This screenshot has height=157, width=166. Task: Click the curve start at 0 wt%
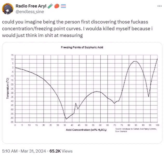[15, 68]
